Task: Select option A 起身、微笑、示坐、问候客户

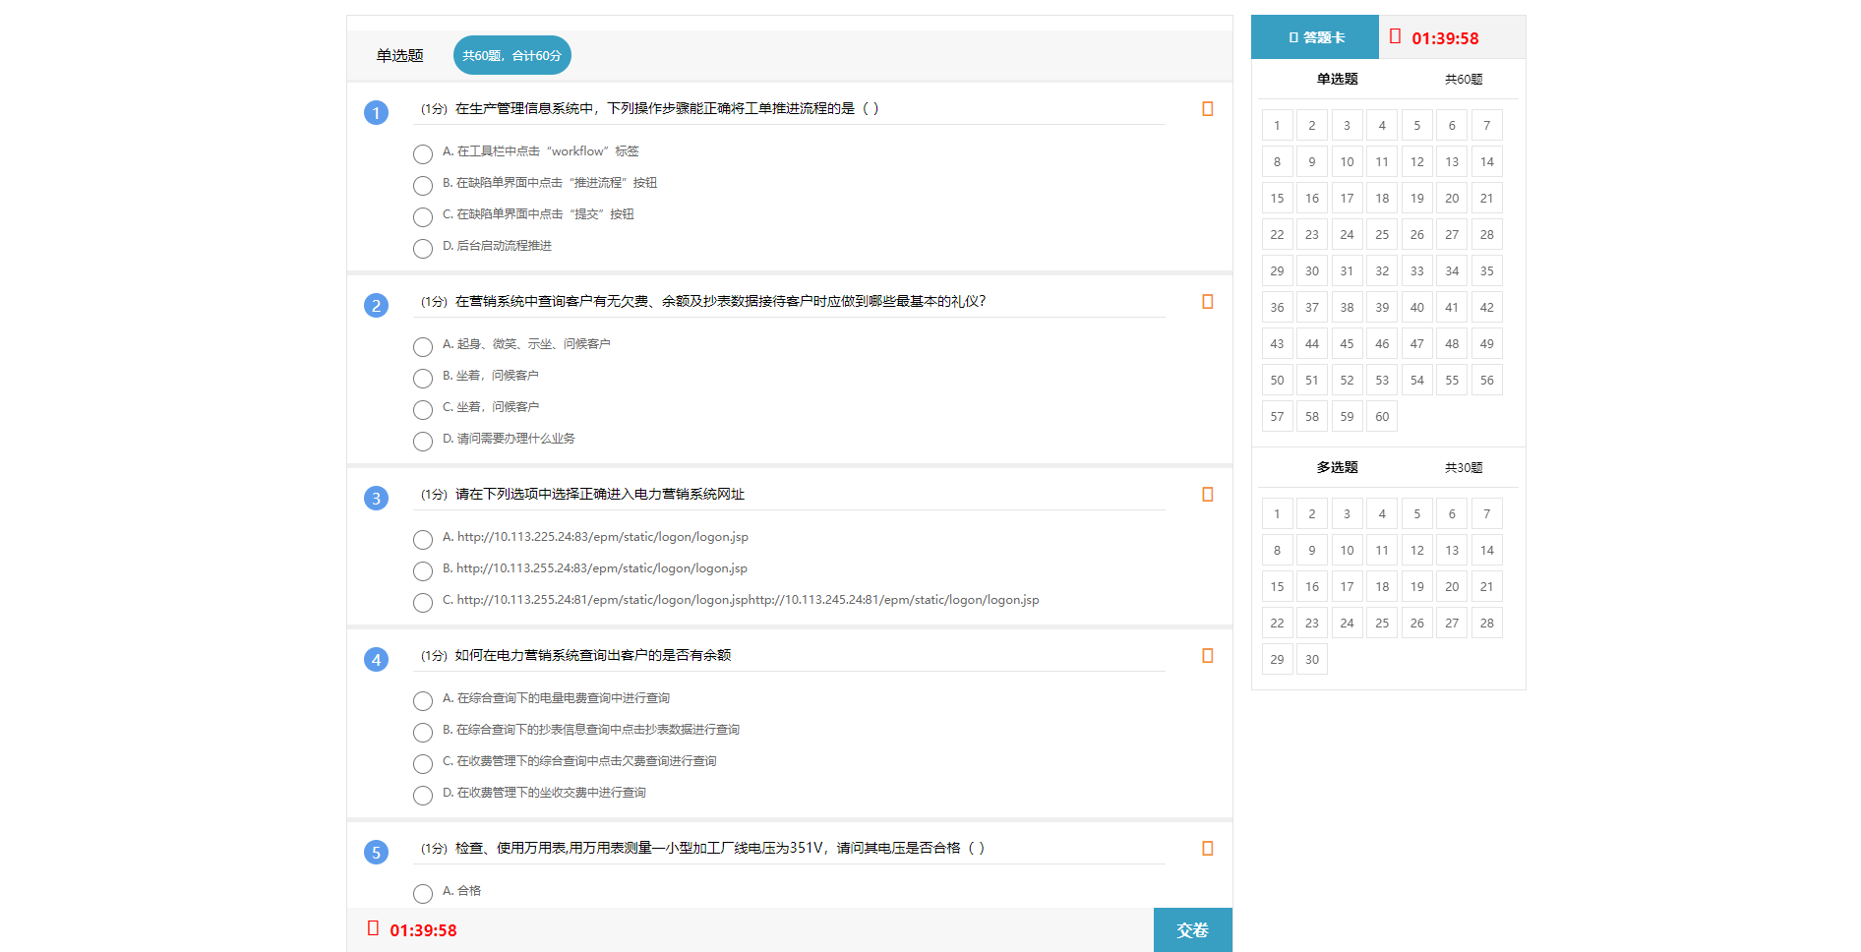Action: point(423,346)
